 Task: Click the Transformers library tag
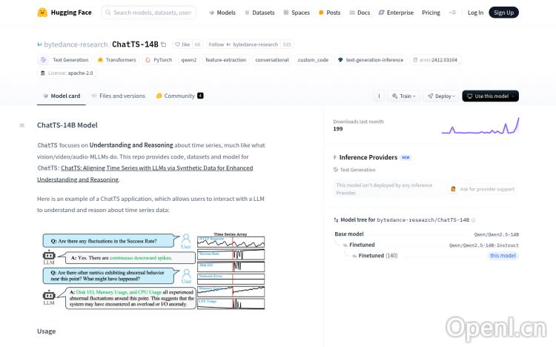click(117, 60)
